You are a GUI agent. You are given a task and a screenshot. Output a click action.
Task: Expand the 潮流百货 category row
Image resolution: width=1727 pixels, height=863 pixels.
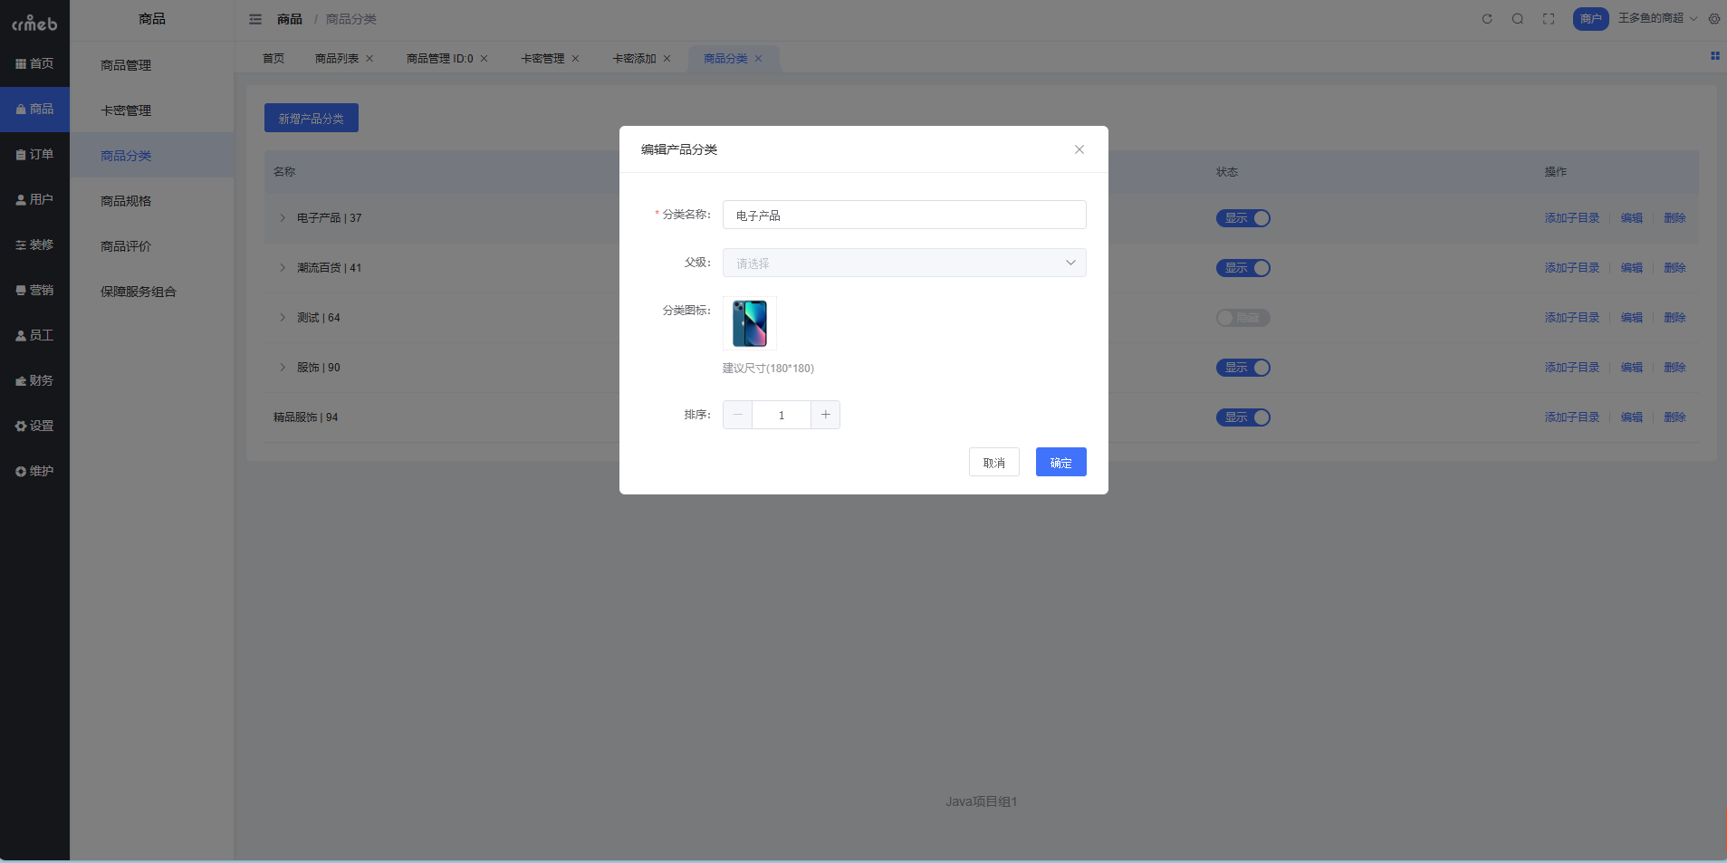coord(283,268)
